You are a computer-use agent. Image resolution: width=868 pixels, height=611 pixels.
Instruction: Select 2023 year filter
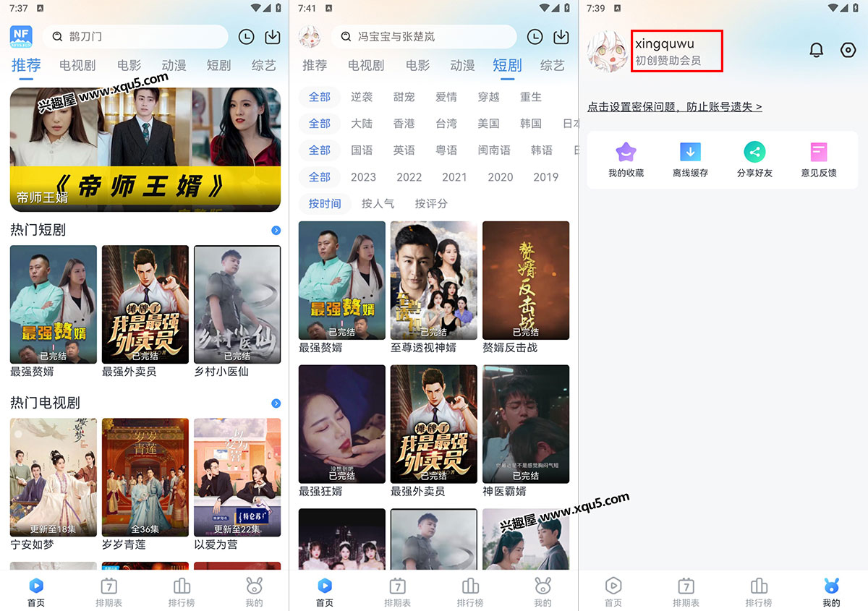tap(363, 177)
